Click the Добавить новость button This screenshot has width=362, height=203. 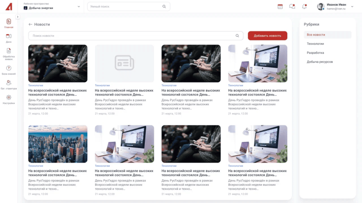pyautogui.click(x=267, y=36)
